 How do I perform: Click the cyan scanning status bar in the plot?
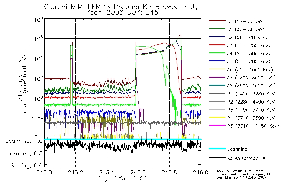pos(122,139)
